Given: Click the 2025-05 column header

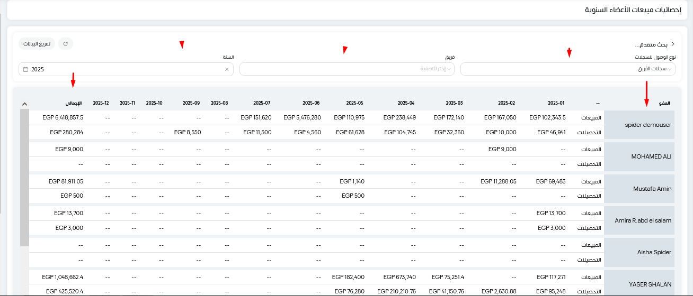Looking at the screenshot, I should pos(355,103).
